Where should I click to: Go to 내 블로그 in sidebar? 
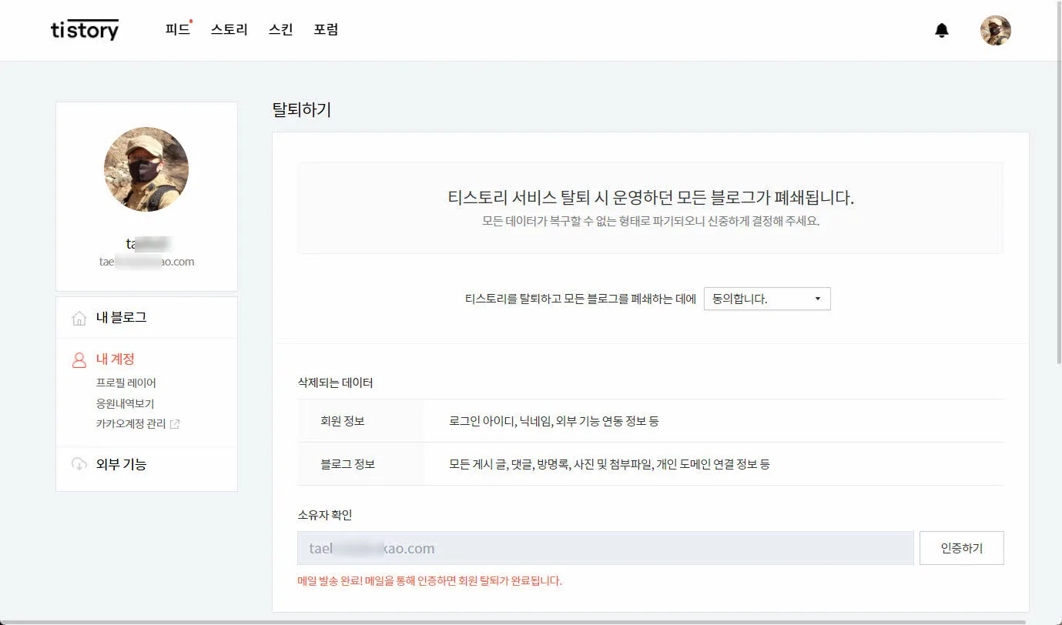(121, 317)
